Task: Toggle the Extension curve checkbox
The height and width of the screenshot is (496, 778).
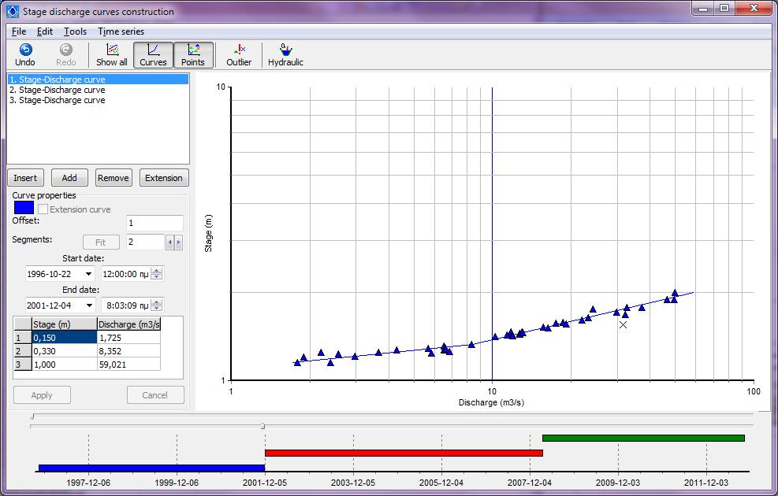Action: pos(43,209)
